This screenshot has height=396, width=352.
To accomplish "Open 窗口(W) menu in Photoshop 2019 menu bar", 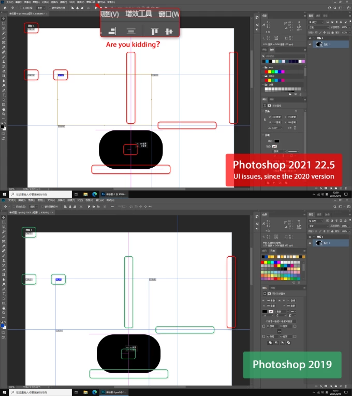I will point(100,200).
